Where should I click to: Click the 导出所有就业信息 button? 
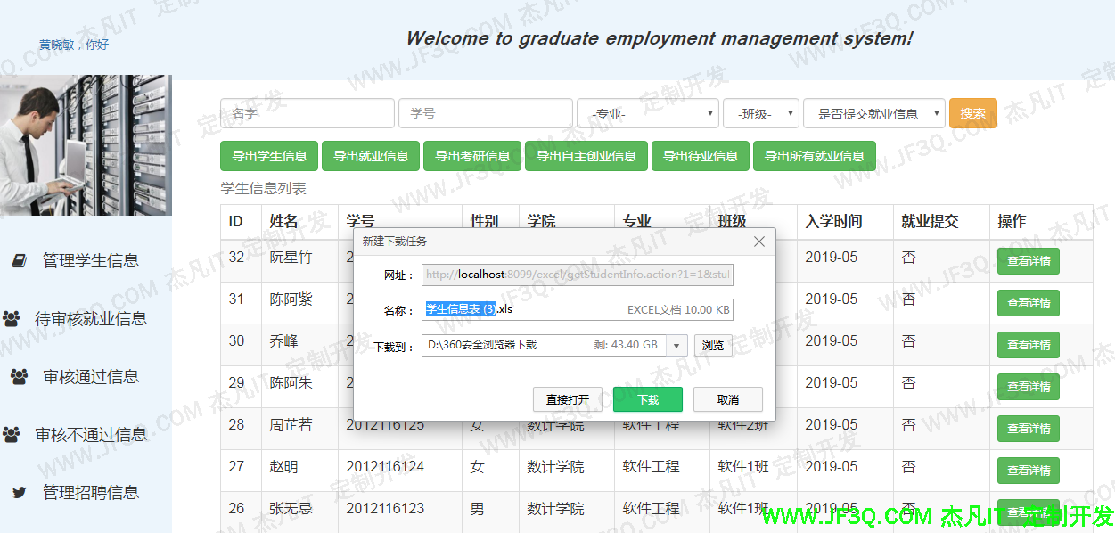[x=815, y=155]
